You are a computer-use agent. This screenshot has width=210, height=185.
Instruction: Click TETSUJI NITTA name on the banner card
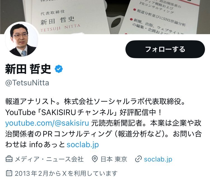[60, 28]
